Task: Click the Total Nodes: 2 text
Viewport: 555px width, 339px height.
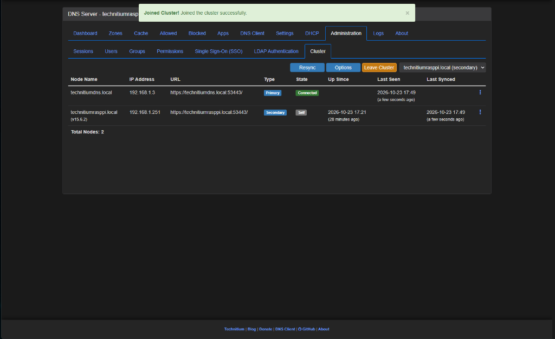Action: pos(87,132)
